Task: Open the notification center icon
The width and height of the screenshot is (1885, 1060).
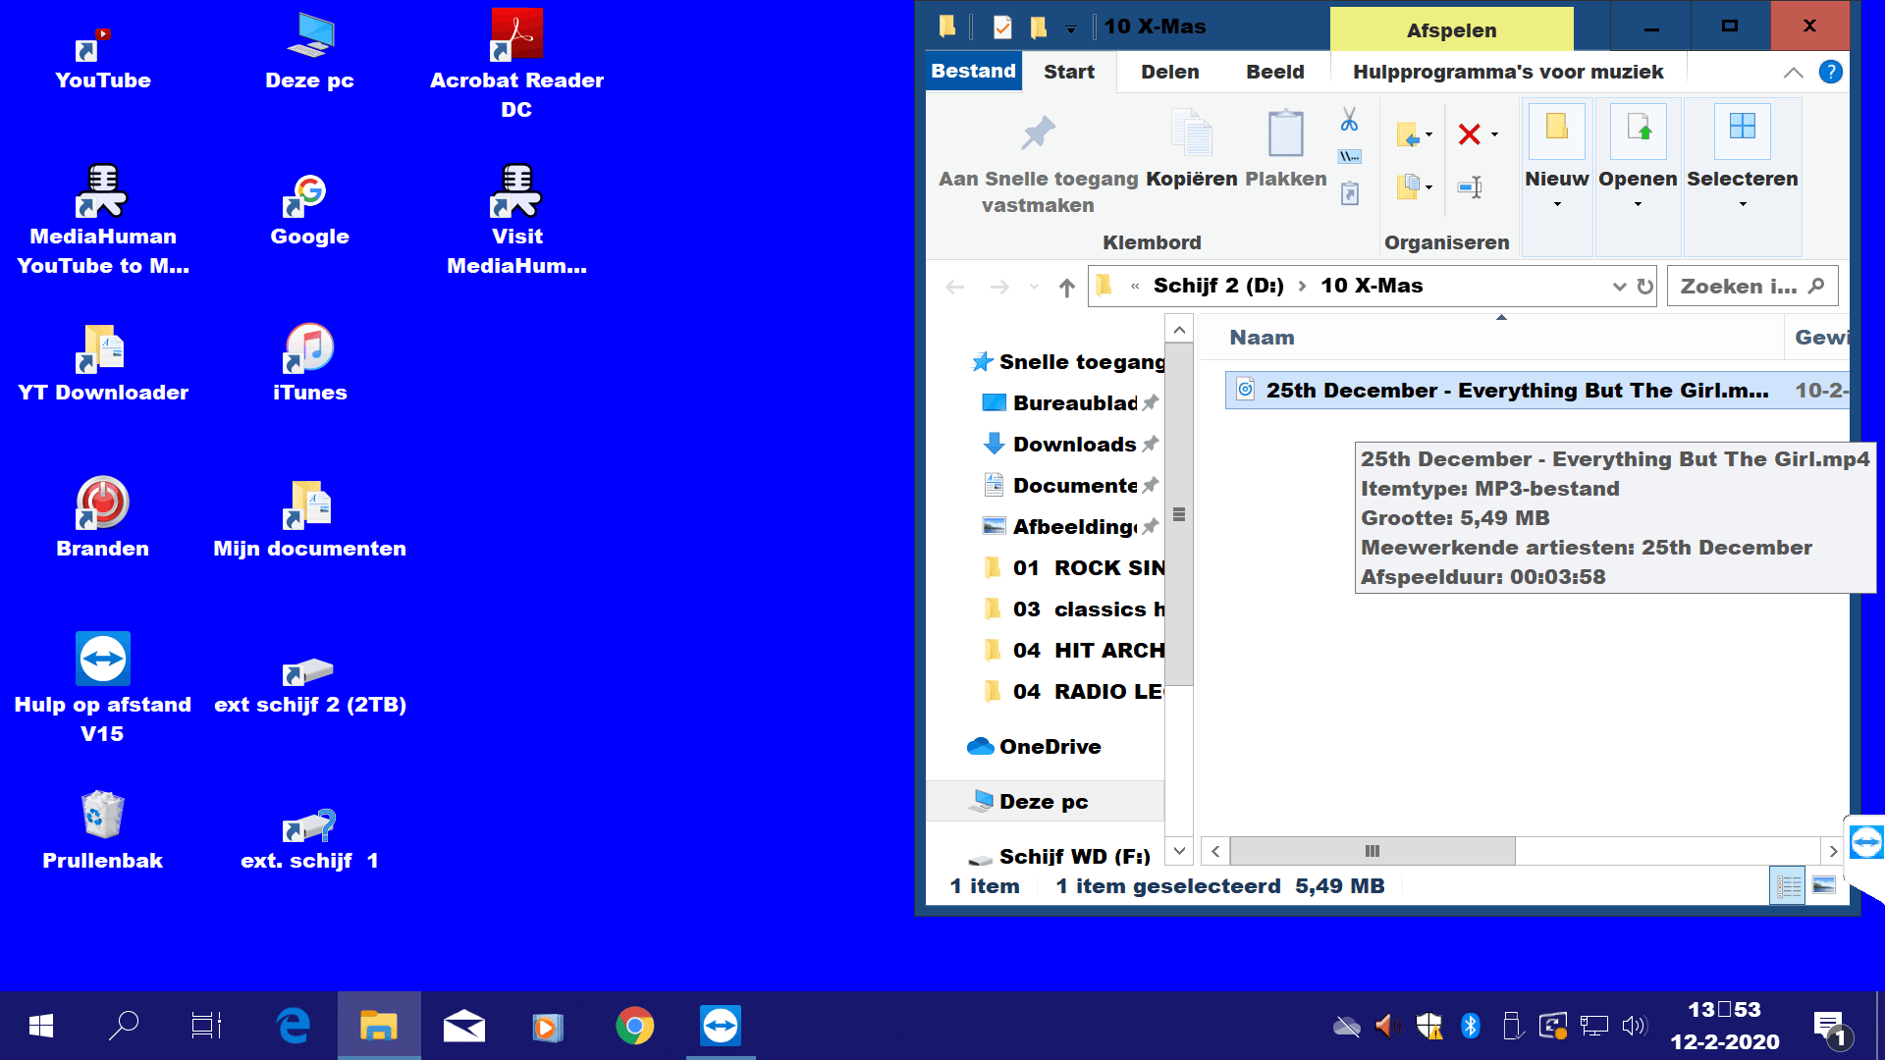Action: (x=1831, y=1030)
